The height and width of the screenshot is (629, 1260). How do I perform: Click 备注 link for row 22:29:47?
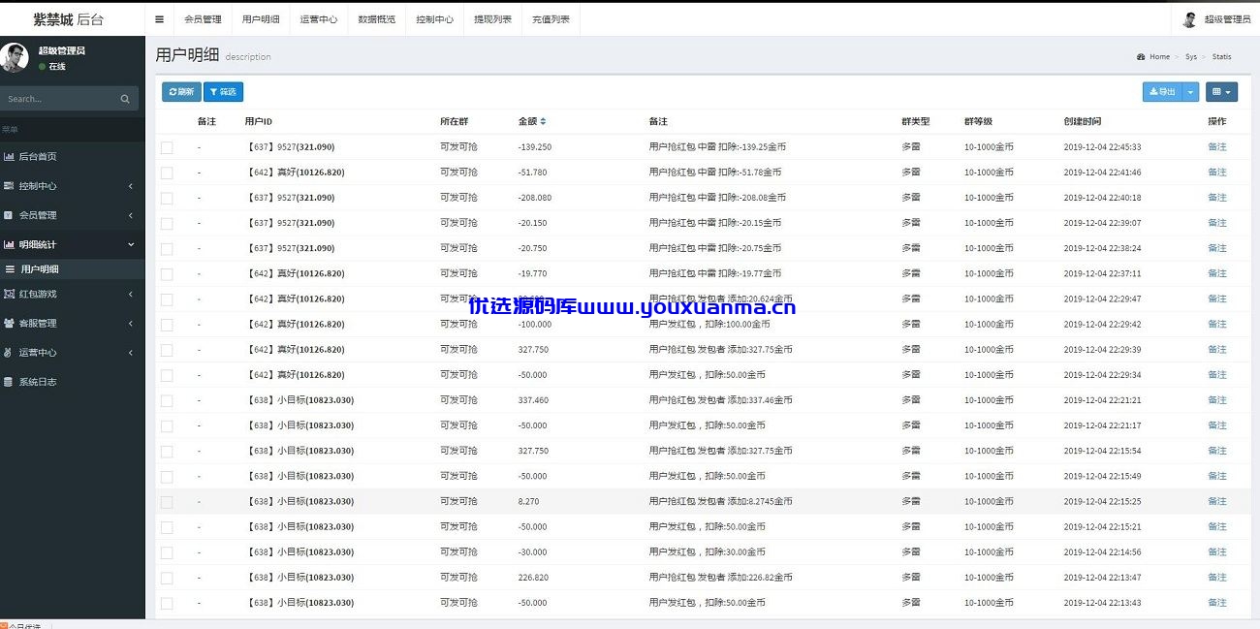click(x=1216, y=299)
